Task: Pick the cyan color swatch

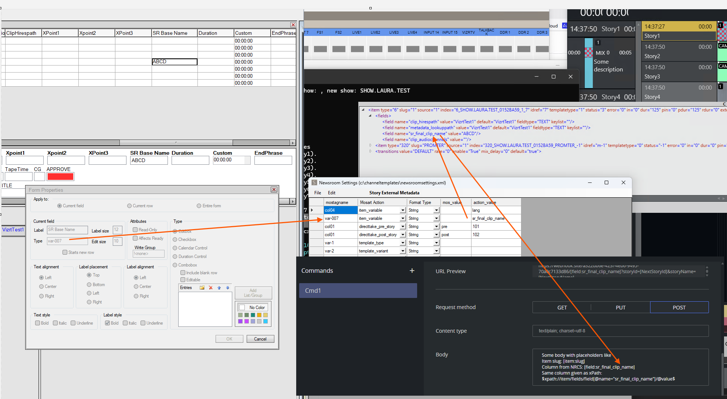Action: click(x=266, y=321)
